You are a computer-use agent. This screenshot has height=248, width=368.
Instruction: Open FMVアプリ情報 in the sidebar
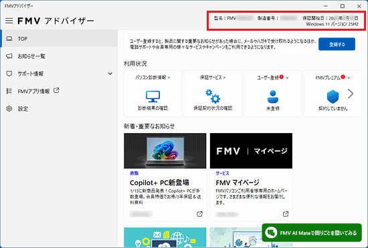point(59,91)
